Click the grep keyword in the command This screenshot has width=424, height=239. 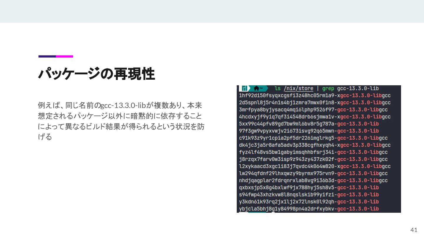point(328,89)
